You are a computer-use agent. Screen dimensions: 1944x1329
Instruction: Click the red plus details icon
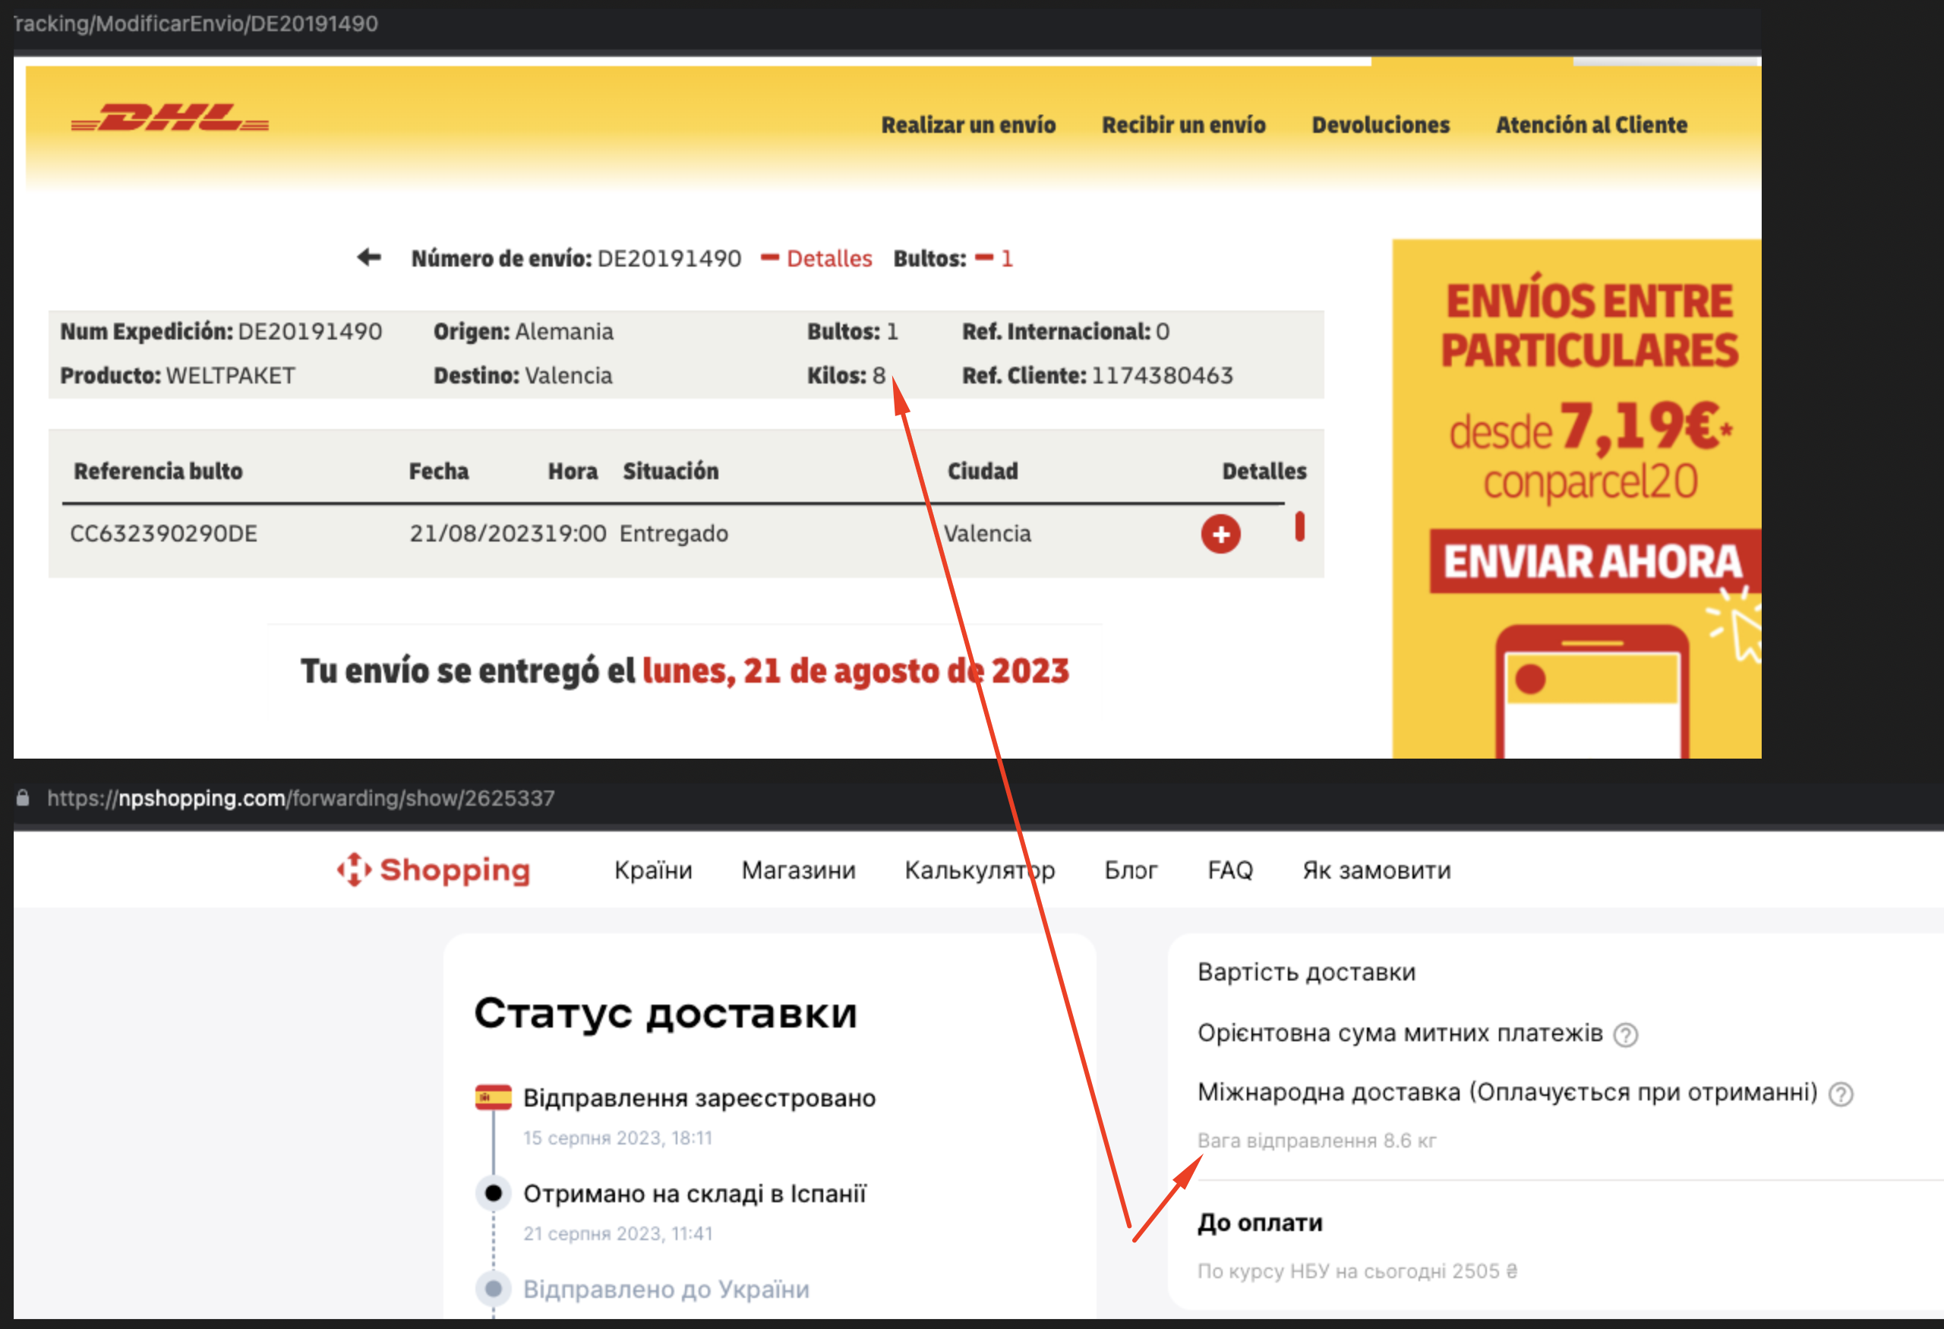pos(1220,534)
